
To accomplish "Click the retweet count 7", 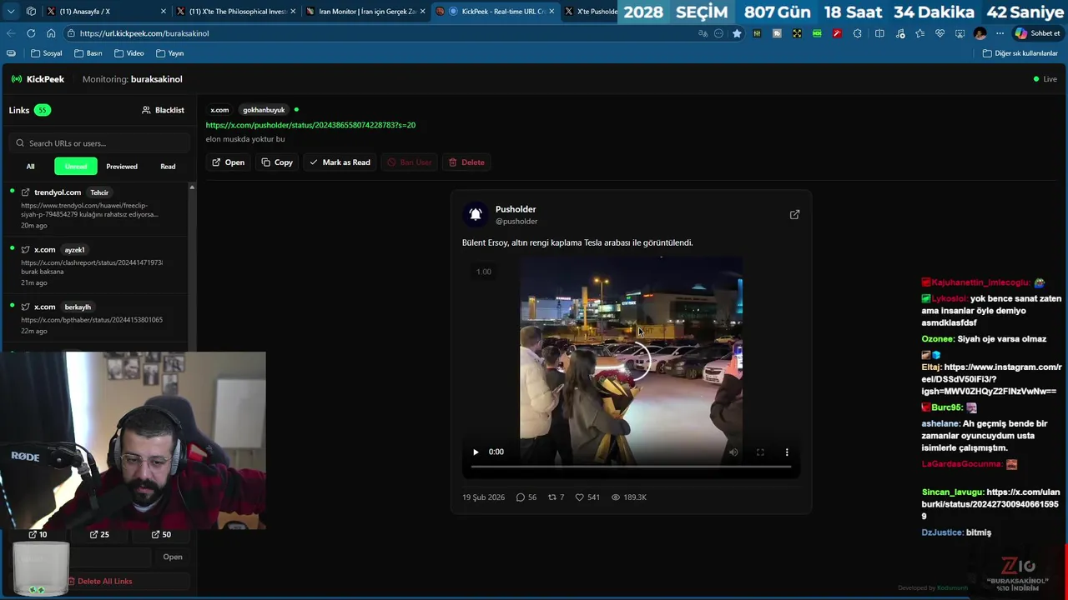I will pos(556,497).
